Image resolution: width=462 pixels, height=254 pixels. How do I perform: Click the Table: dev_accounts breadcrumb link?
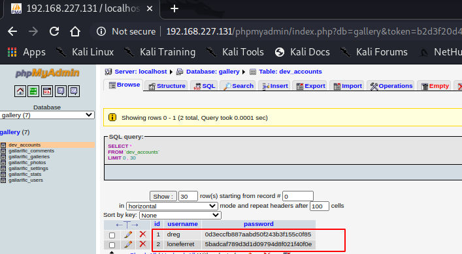tap(290, 72)
